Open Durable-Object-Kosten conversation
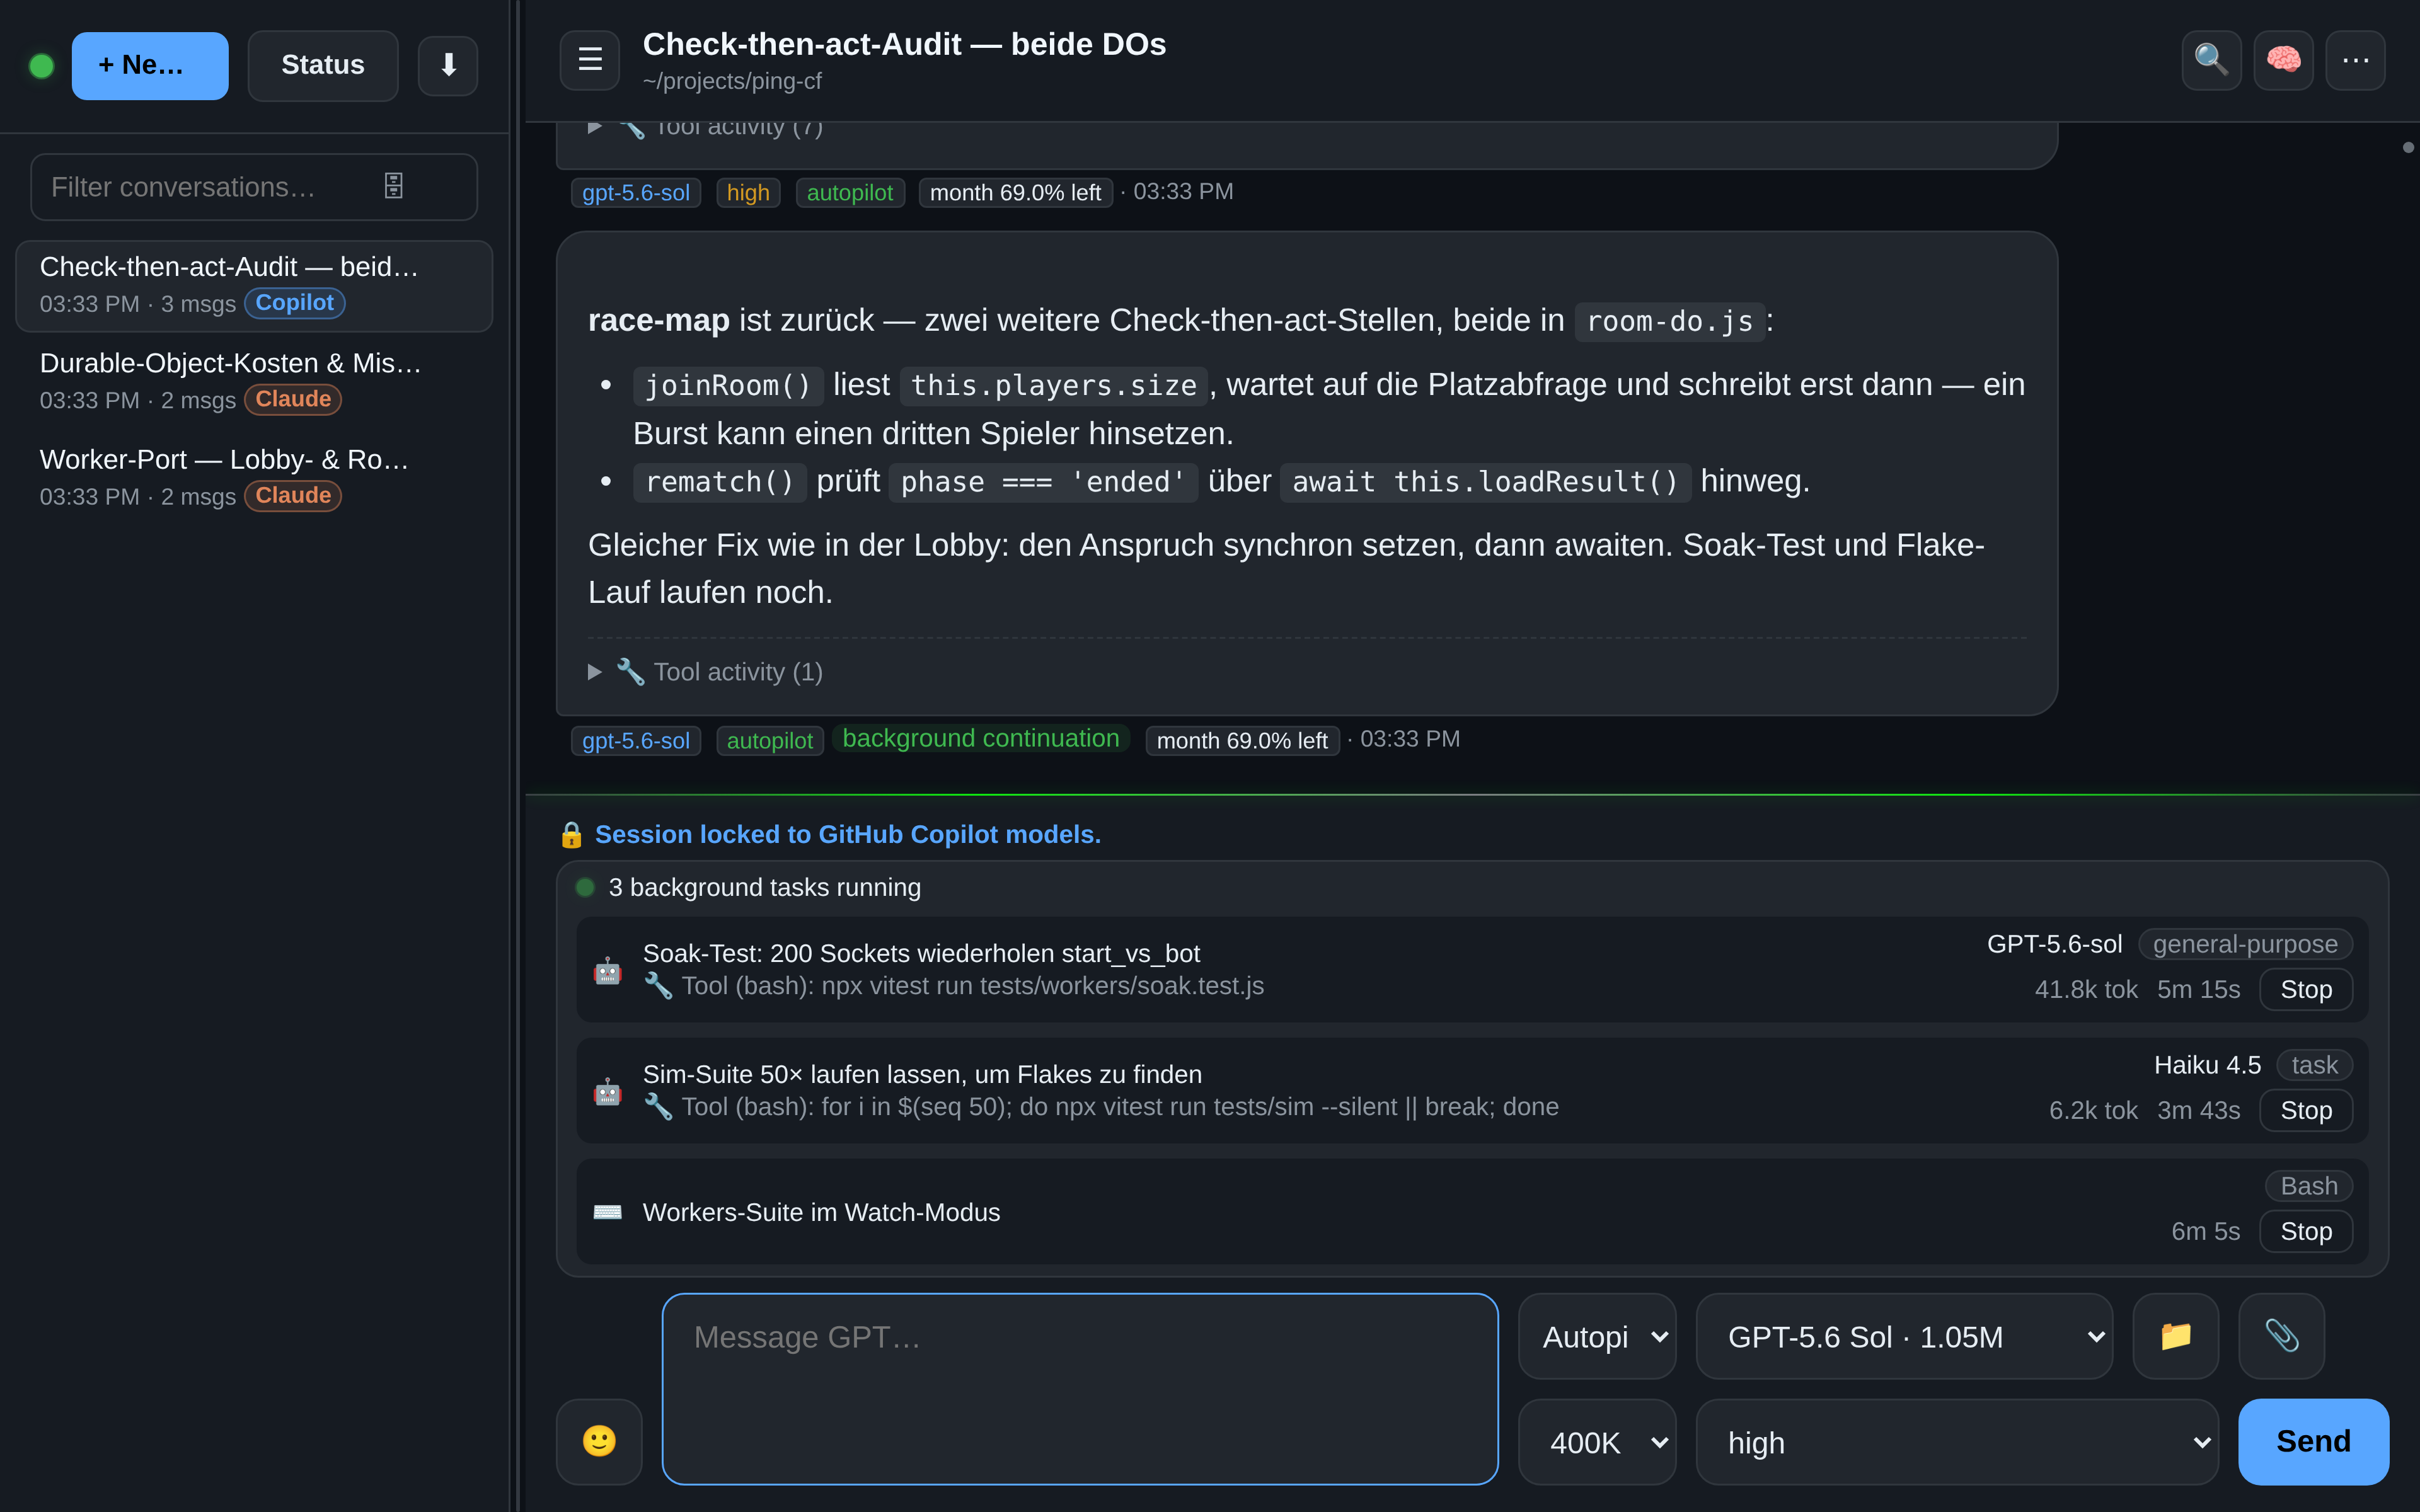The image size is (2420, 1512). pos(254,381)
